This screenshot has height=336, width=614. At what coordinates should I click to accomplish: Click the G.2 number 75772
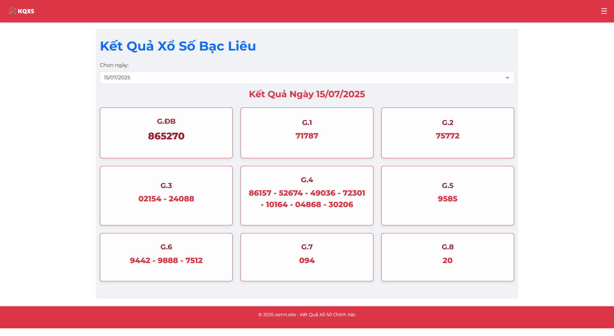pos(447,136)
